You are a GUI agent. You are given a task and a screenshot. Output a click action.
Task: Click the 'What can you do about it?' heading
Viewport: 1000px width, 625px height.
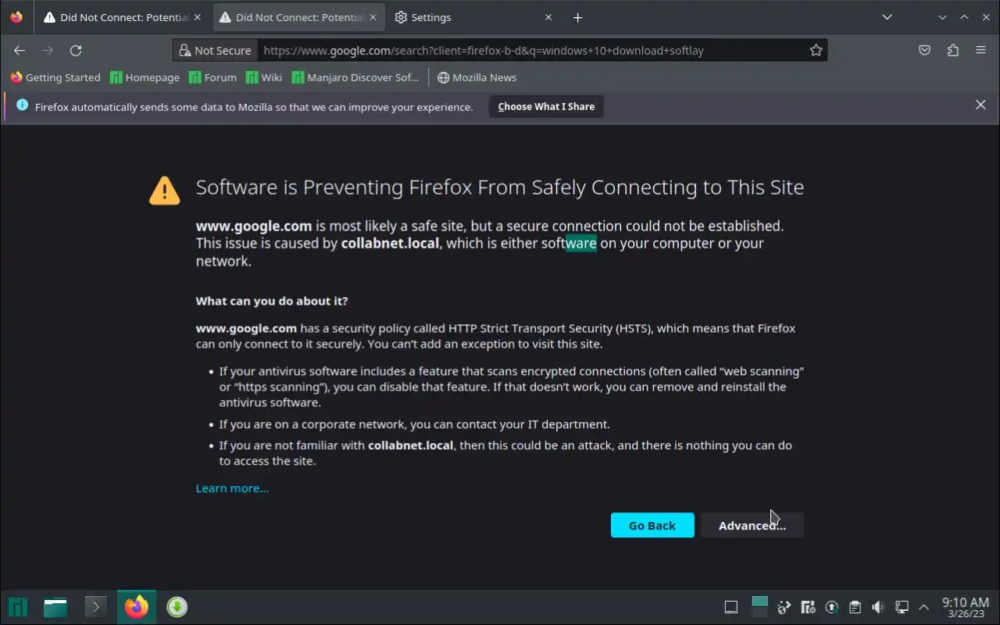pyautogui.click(x=272, y=301)
